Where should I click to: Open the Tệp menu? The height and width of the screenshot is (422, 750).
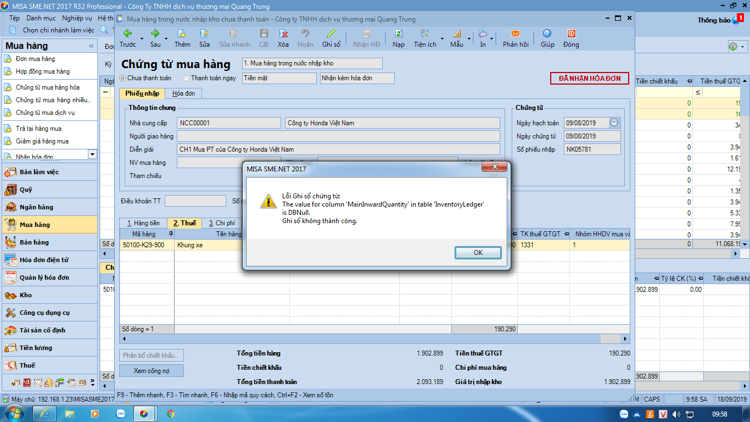point(14,18)
